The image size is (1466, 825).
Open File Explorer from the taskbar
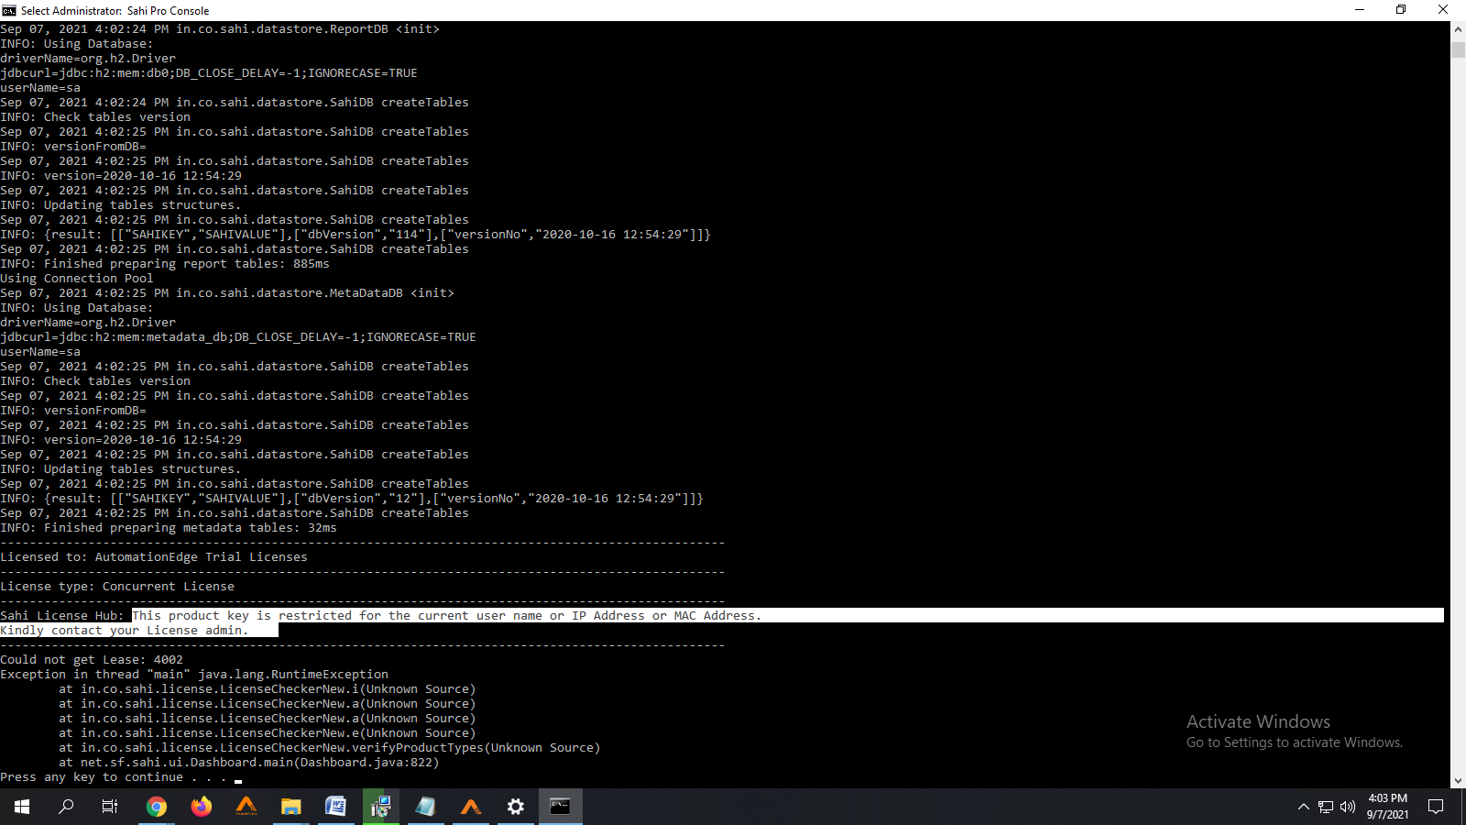coord(291,807)
